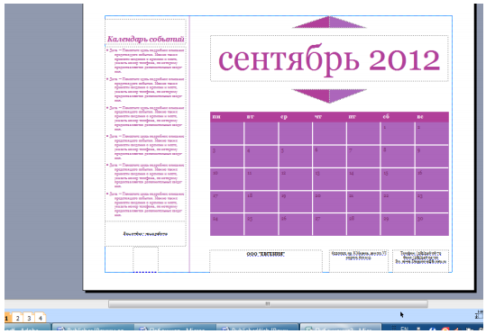This screenshot has width=486, height=334.
Task: Select the empty logo placeholder frame
Action: pyautogui.click(x=146, y=259)
